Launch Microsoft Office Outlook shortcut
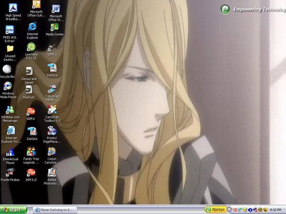The height and width of the screenshot is (214, 286). tap(36, 9)
